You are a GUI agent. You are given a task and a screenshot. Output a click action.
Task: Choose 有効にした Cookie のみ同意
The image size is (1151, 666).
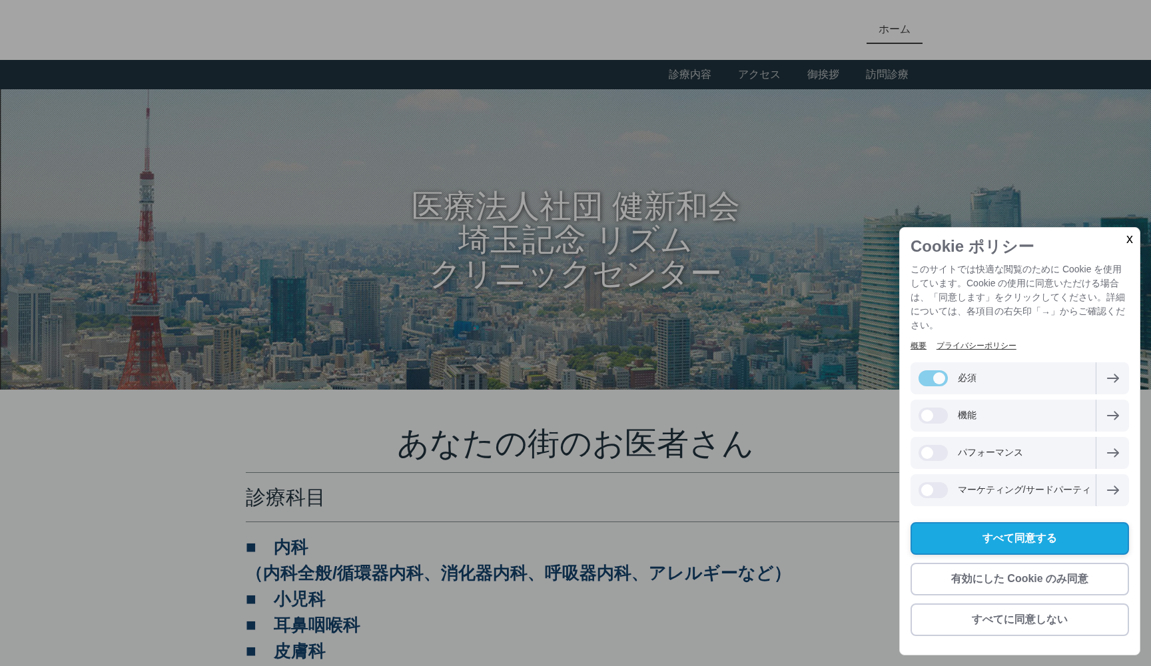1019,579
